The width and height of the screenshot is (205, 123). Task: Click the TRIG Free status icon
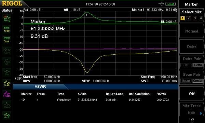pos(7,29)
